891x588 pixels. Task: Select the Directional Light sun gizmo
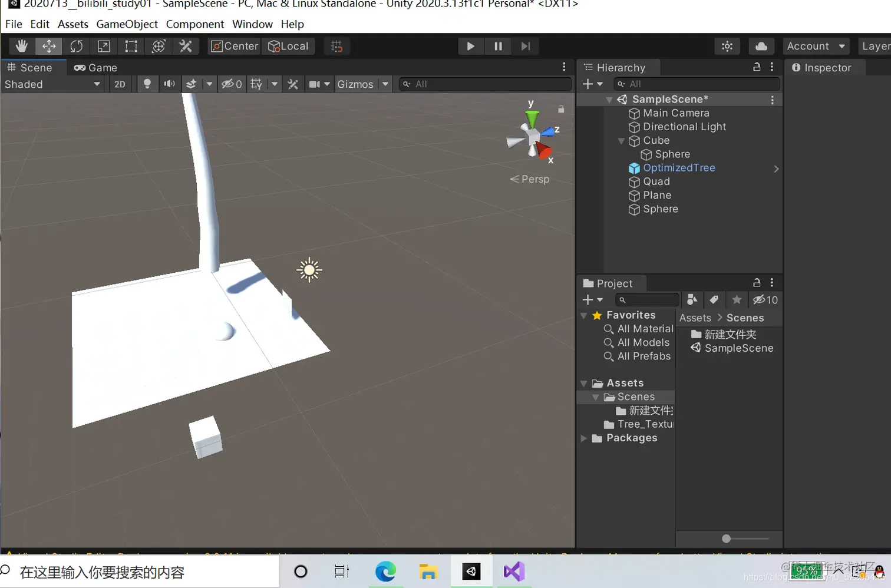pos(309,270)
